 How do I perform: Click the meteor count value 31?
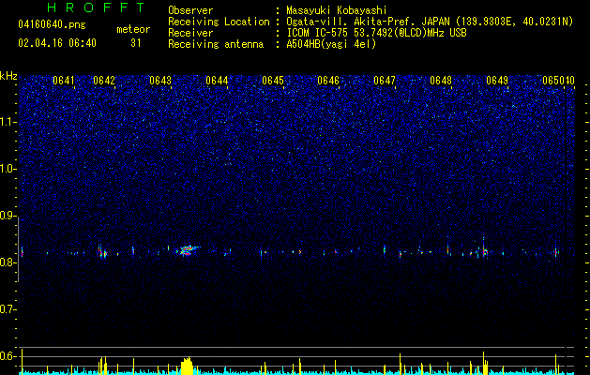tap(135, 43)
